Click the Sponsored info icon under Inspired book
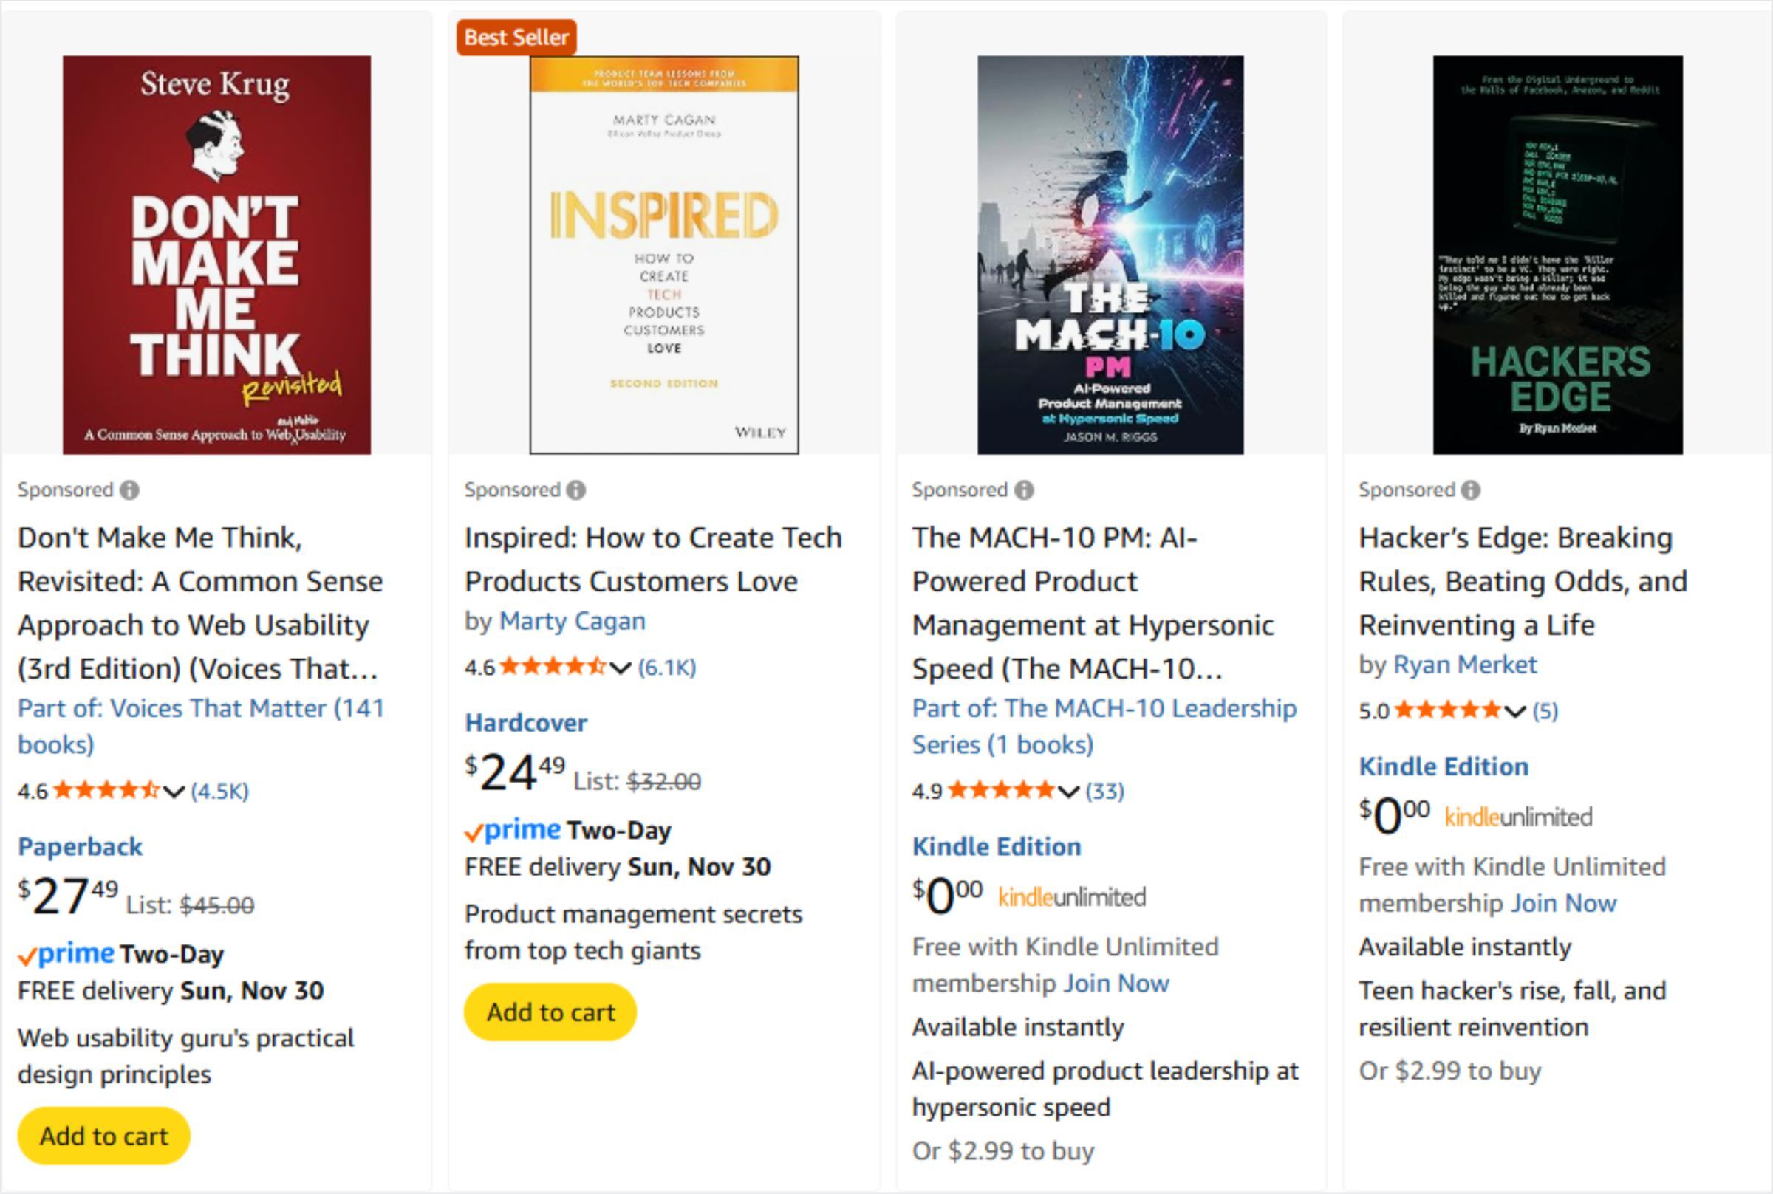1773x1194 pixels. [576, 490]
